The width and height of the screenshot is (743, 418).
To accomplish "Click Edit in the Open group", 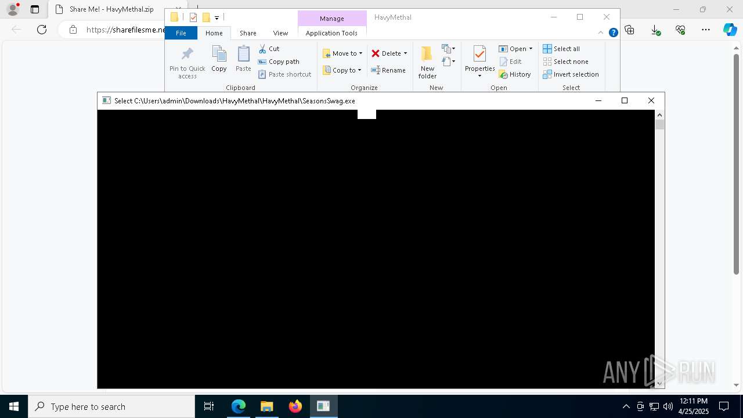I will [x=510, y=62].
